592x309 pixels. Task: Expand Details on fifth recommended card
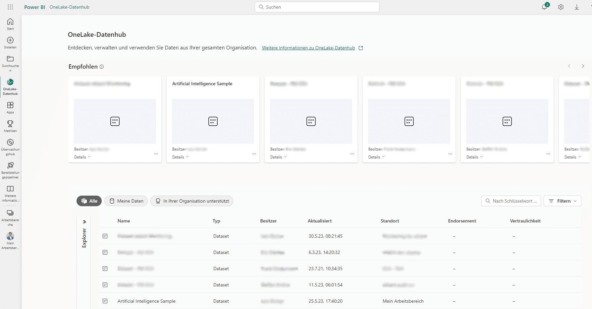(475, 157)
